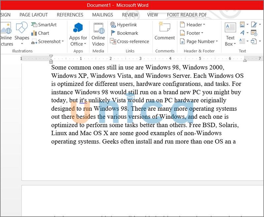
Task: Go to the FOXIT READER PDF tab
Action: 187,15
